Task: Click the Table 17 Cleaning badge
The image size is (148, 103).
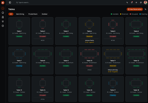Action: coord(113,95)
